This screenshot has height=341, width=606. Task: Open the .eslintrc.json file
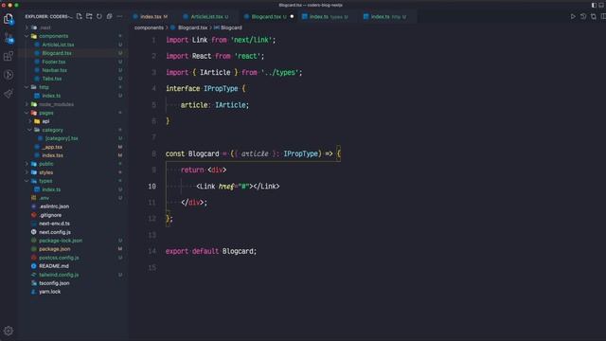54,206
